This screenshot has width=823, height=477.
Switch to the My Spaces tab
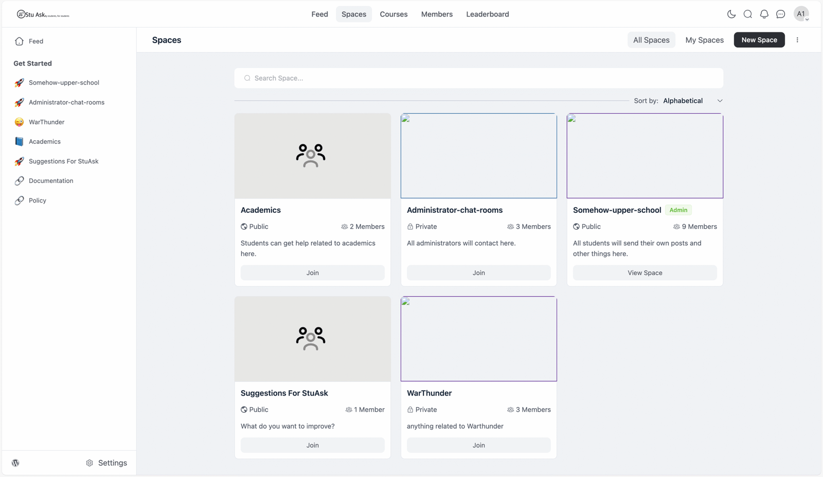click(x=704, y=40)
